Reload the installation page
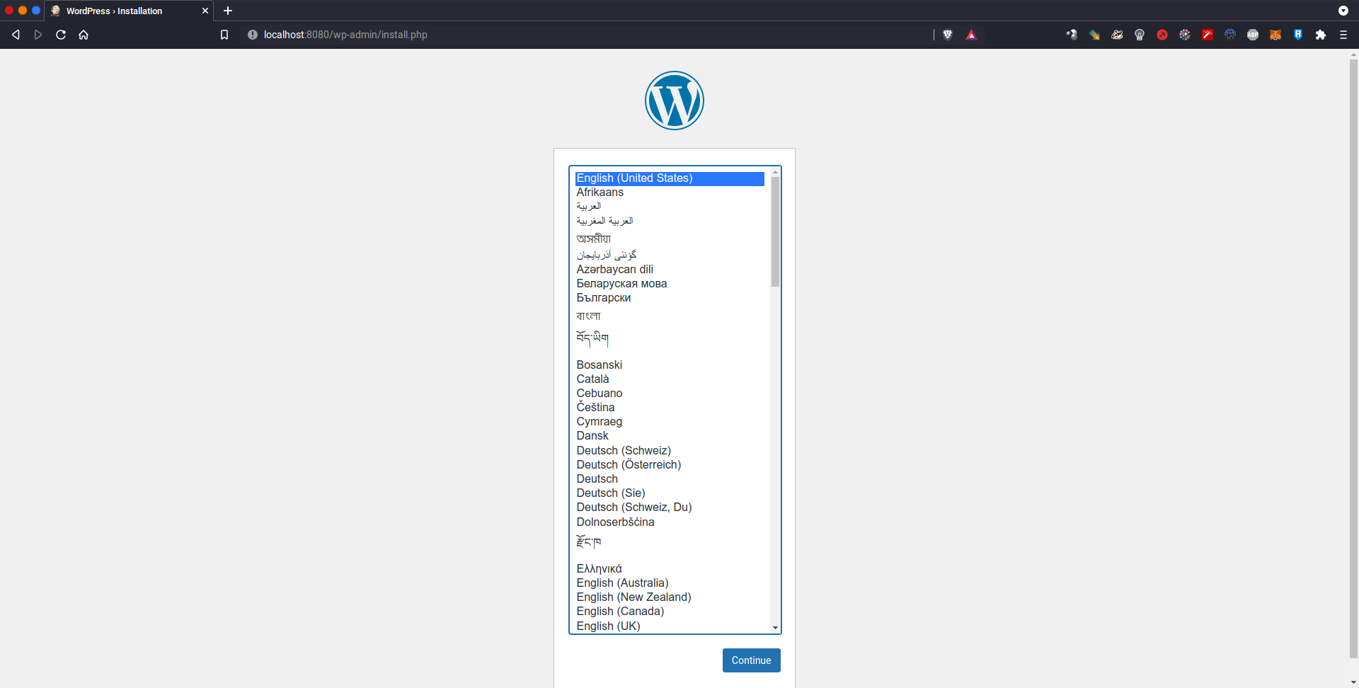 point(61,35)
